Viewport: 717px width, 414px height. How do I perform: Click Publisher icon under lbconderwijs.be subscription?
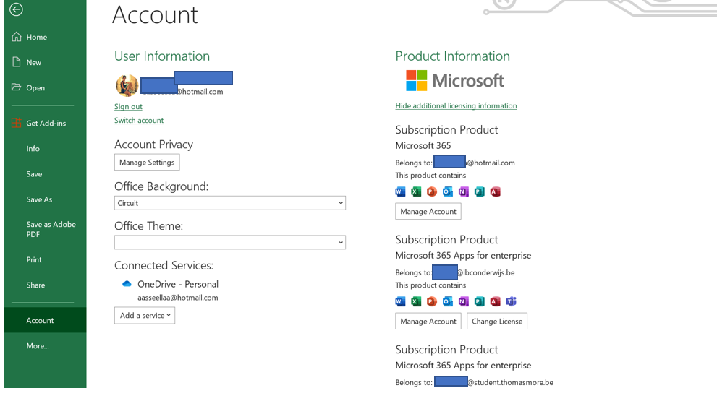pyautogui.click(x=479, y=301)
